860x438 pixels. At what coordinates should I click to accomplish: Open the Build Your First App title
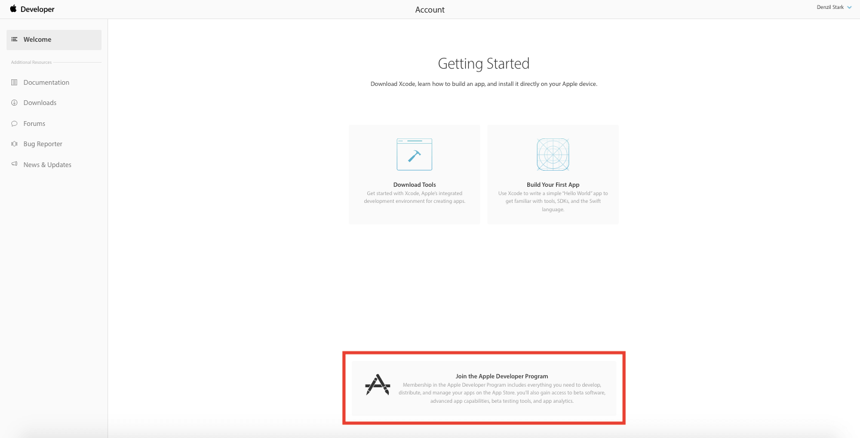(553, 184)
